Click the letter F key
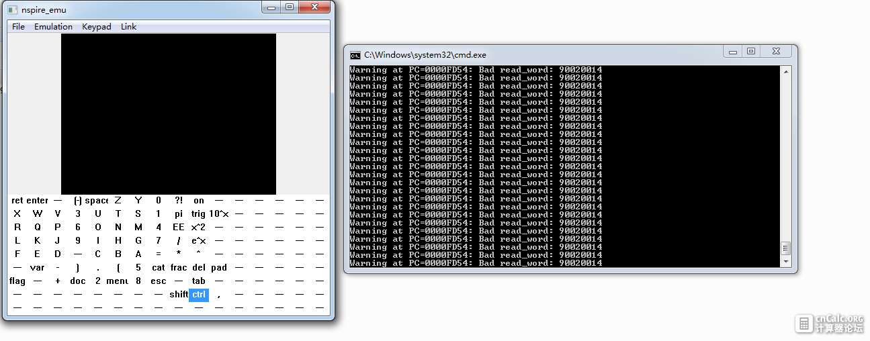 pyautogui.click(x=17, y=254)
